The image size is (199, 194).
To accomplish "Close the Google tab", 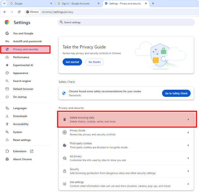I will pos(51,3).
